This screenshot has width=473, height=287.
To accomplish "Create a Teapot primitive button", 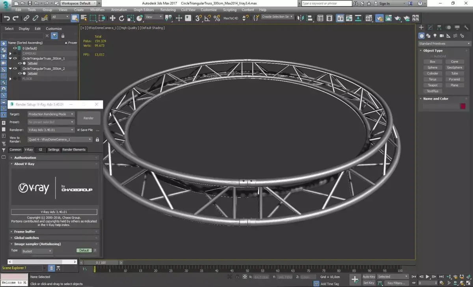I will 432,85.
